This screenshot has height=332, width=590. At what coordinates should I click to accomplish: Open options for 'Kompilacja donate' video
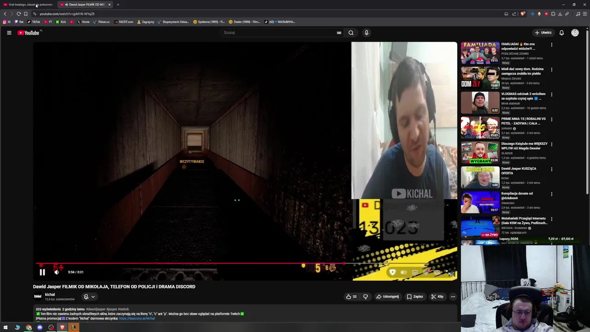point(551,194)
